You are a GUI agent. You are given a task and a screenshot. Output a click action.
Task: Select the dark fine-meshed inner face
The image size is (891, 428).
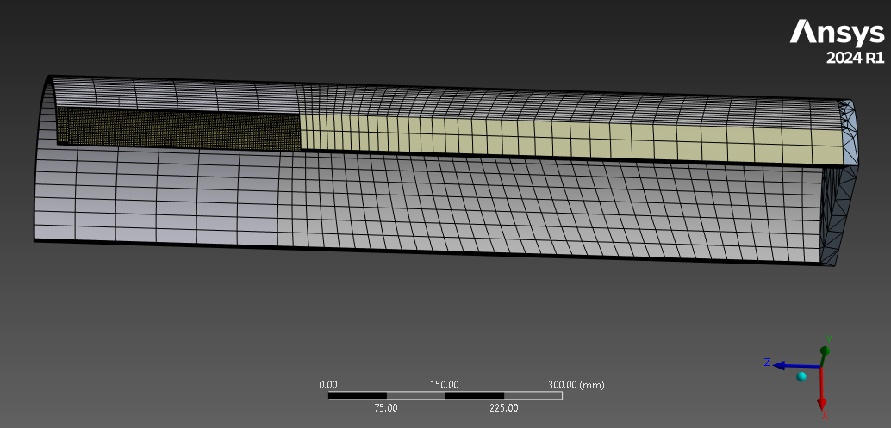point(179,129)
